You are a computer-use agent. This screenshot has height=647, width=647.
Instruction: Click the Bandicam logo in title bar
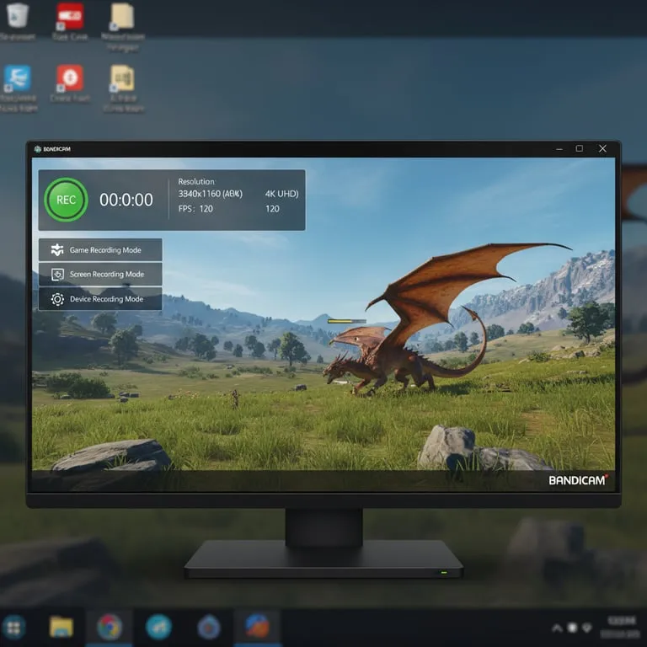(x=39, y=149)
